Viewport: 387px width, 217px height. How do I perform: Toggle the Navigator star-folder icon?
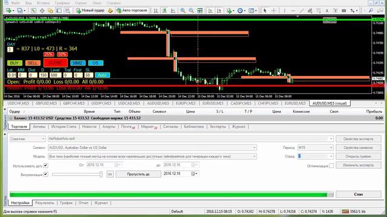tap(50, 10)
